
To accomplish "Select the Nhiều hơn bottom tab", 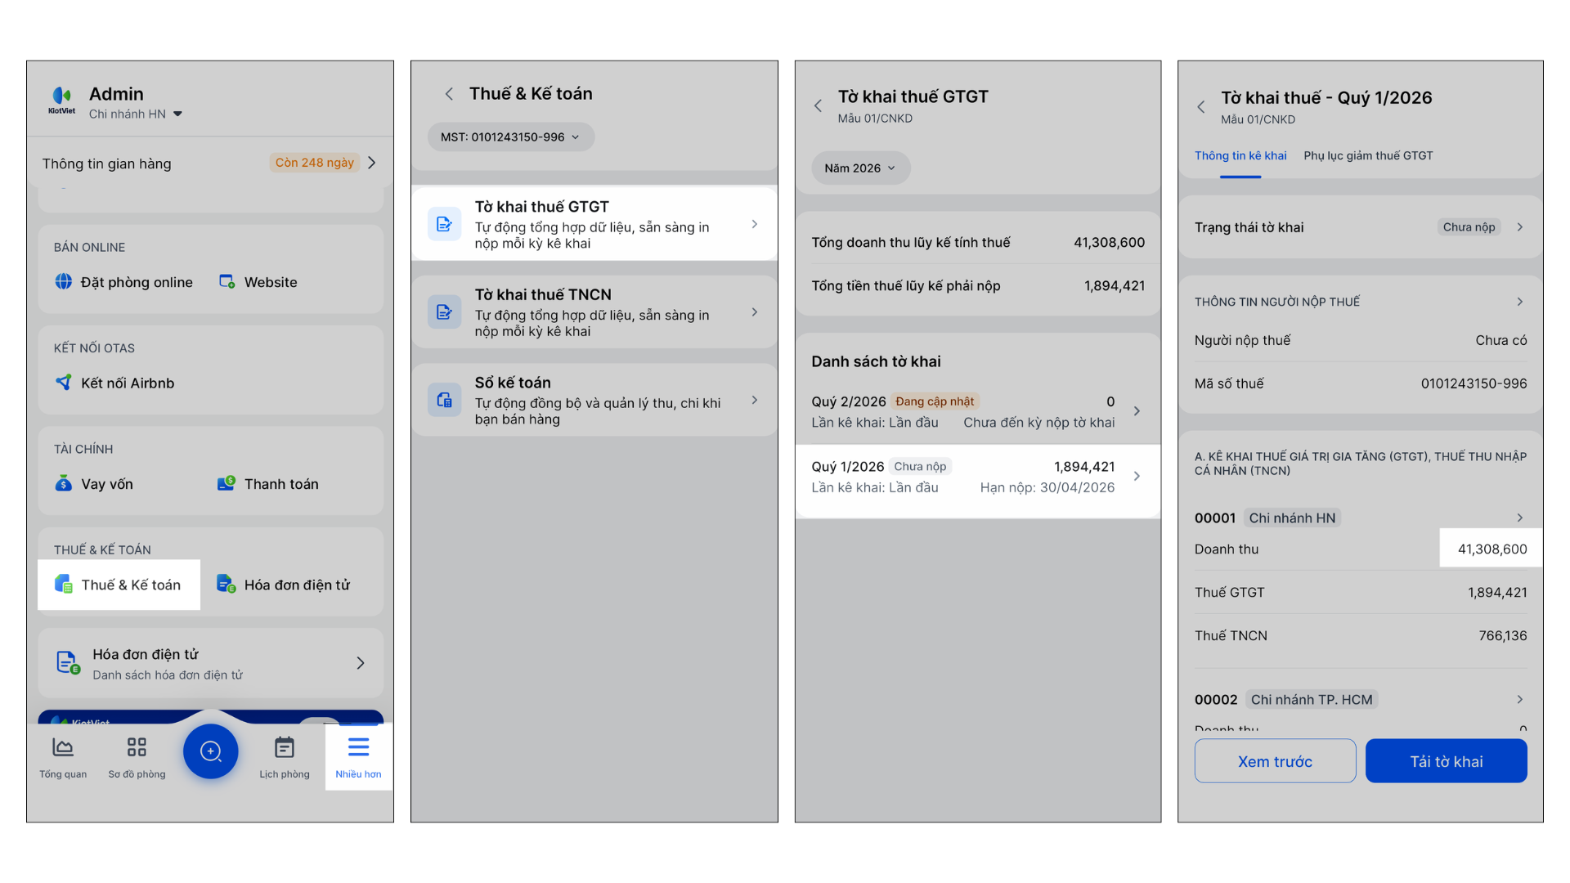I will point(358,756).
